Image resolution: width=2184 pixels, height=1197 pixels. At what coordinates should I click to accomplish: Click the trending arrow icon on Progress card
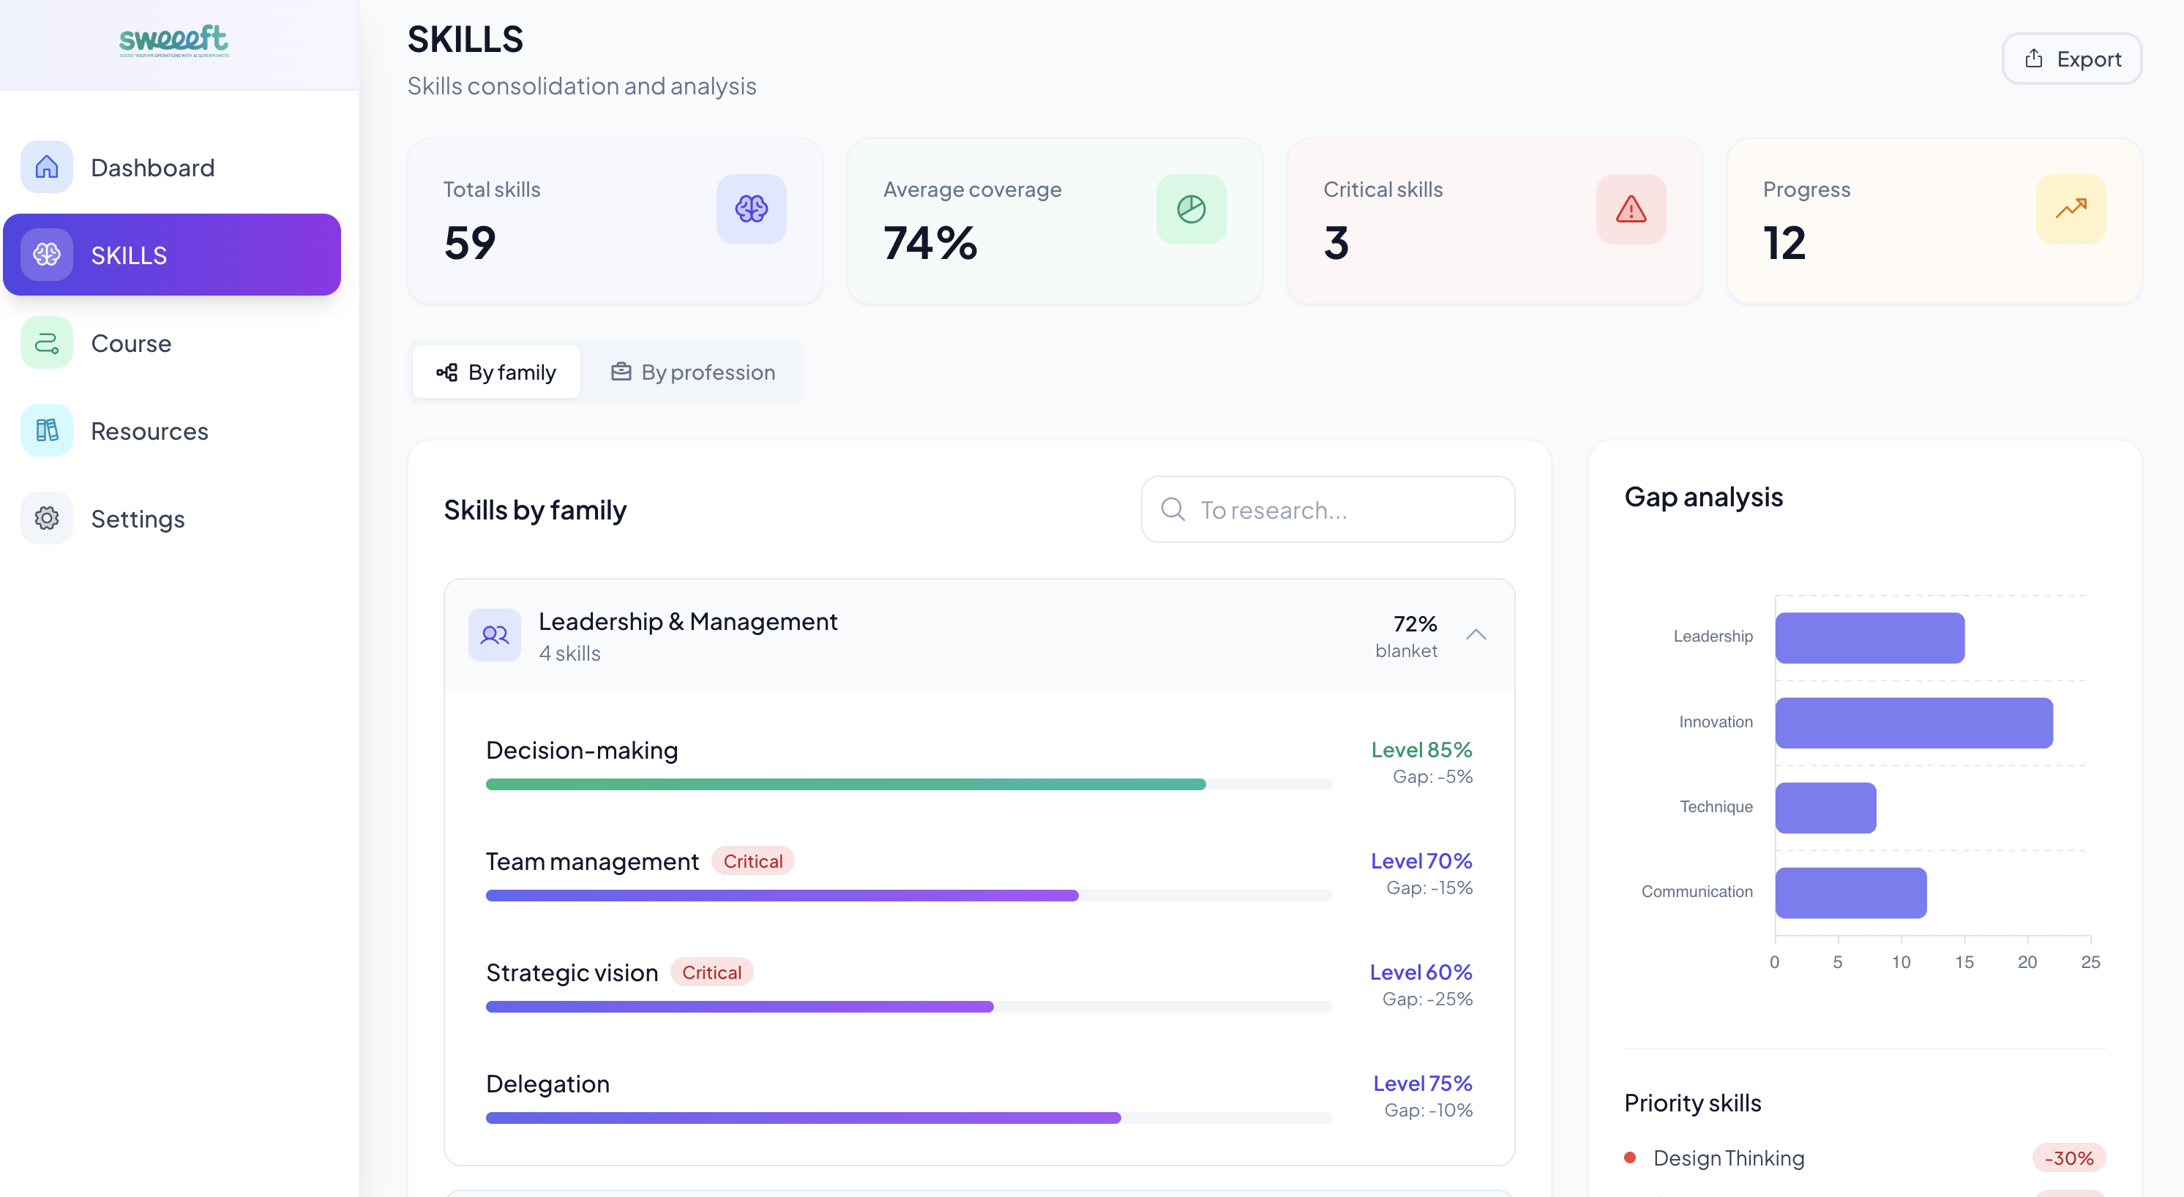click(x=2071, y=209)
